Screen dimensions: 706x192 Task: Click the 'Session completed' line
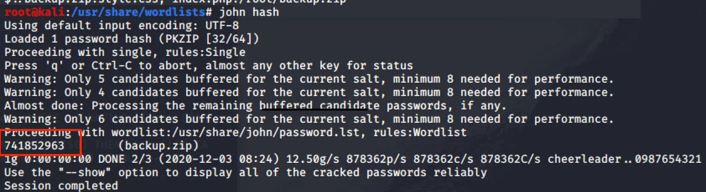coord(61,186)
